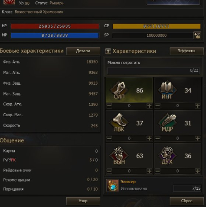
Task: Click the minus button under ЛВК
Action: 109,138
